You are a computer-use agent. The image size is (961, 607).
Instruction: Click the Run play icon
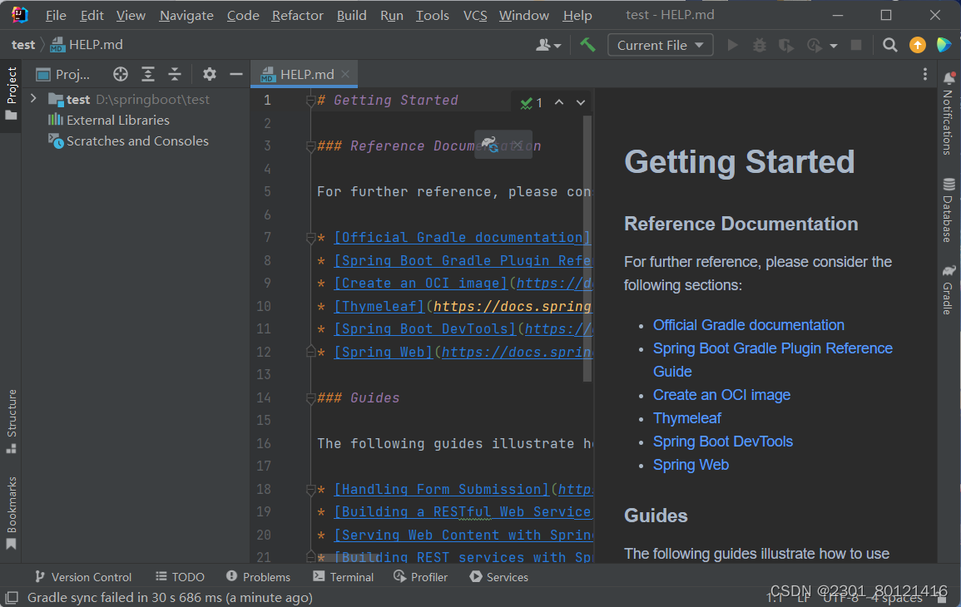click(732, 45)
